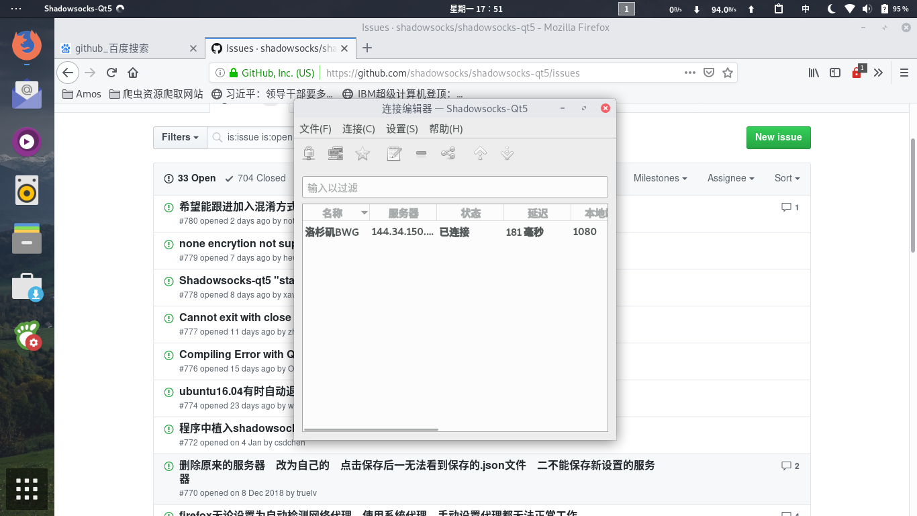Toggle the night light moon icon
917x516 pixels.
(x=831, y=9)
